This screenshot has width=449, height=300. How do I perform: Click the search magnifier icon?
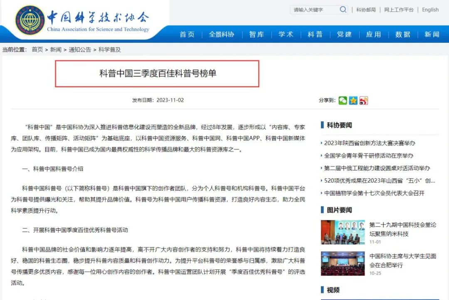343,10
